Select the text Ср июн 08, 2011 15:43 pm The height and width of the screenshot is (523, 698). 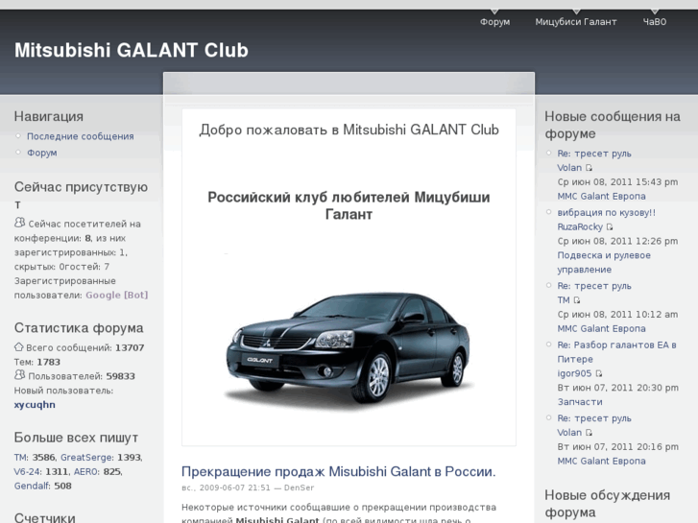coord(617,182)
